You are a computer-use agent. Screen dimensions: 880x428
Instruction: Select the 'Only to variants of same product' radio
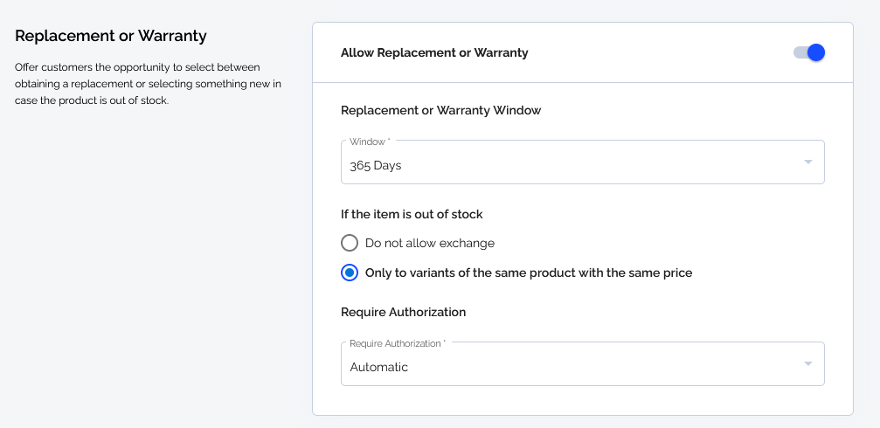(x=349, y=273)
